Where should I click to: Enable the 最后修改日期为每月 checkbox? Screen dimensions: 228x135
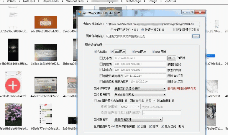pyautogui.click(x=101, y=82)
